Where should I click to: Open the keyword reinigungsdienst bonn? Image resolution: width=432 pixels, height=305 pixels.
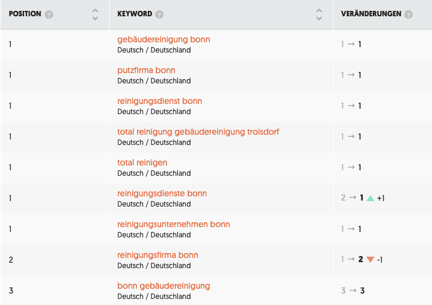coord(159,101)
